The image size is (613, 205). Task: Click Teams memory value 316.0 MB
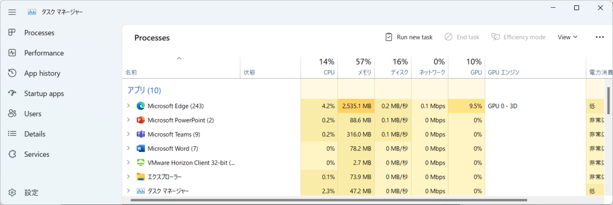pos(357,134)
